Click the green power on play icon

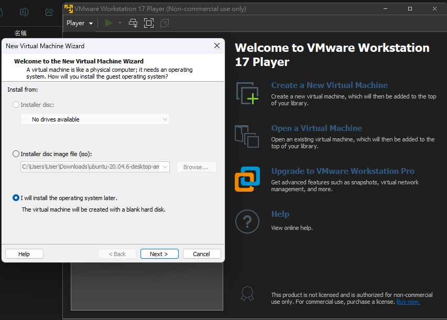click(x=108, y=23)
